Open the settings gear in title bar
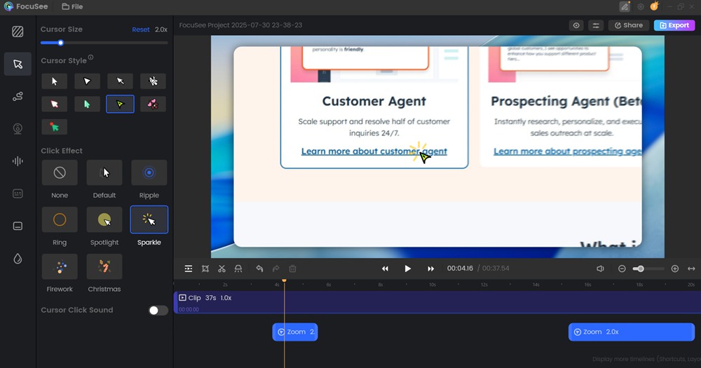701x368 pixels. (x=641, y=7)
